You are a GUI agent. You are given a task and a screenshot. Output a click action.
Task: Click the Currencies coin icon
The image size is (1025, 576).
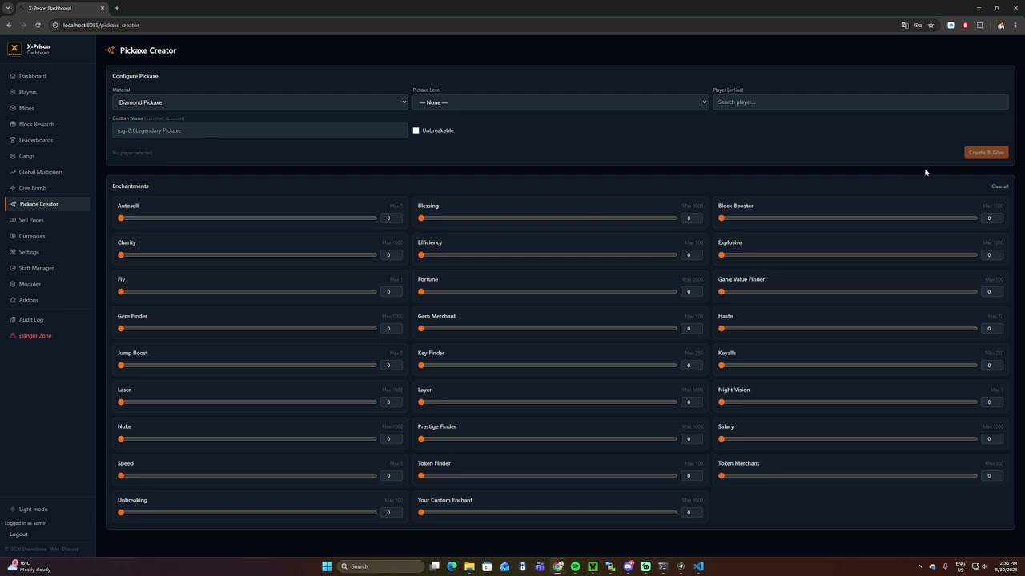point(13,236)
